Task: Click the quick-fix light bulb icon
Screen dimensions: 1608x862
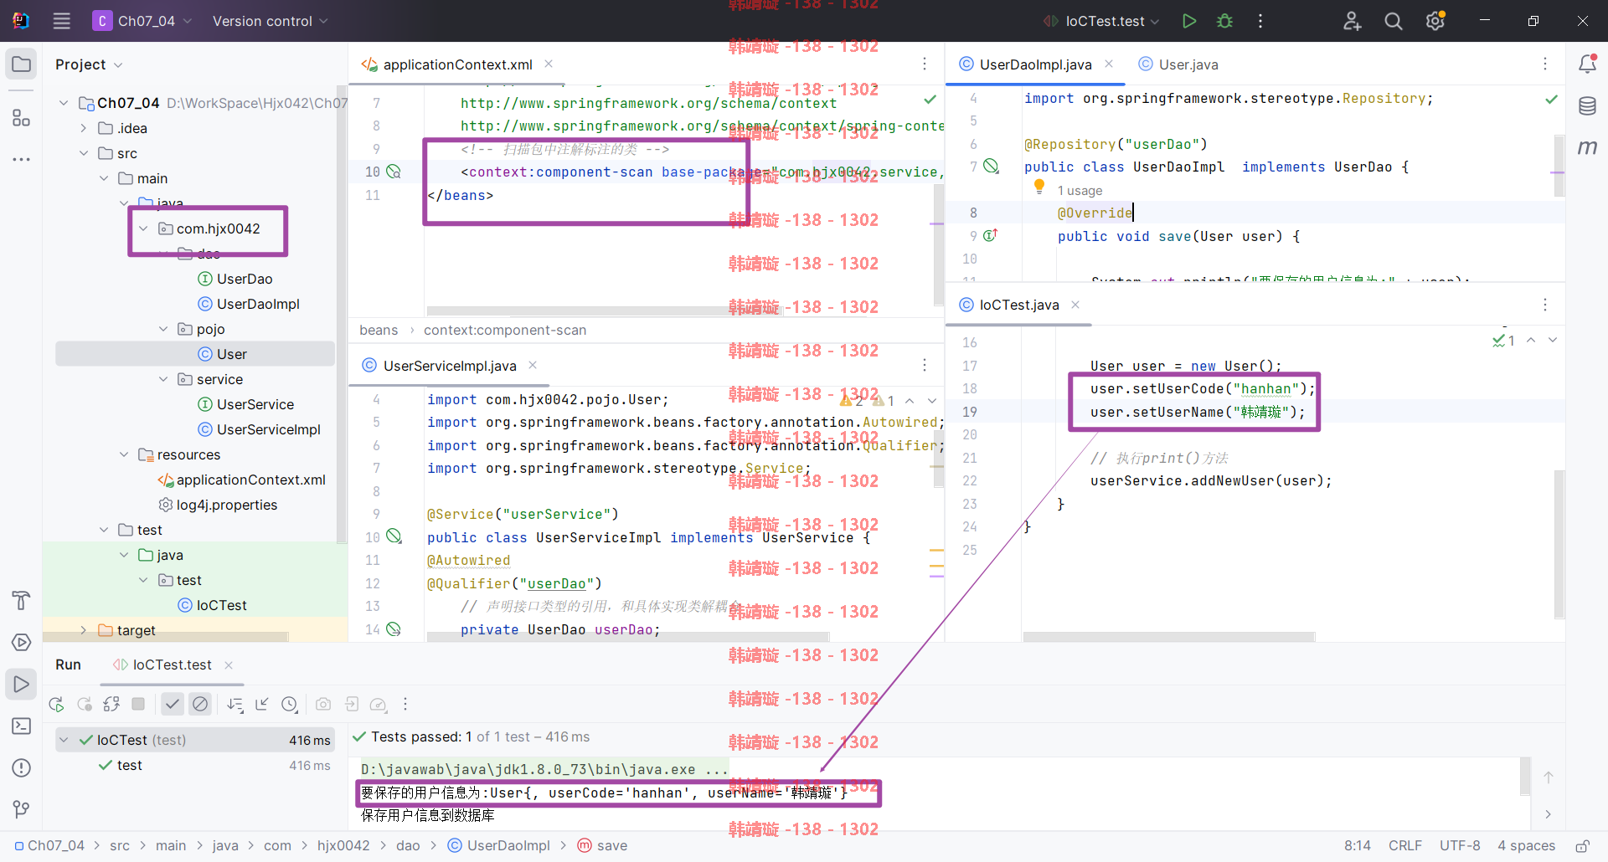Action: click(x=1039, y=186)
